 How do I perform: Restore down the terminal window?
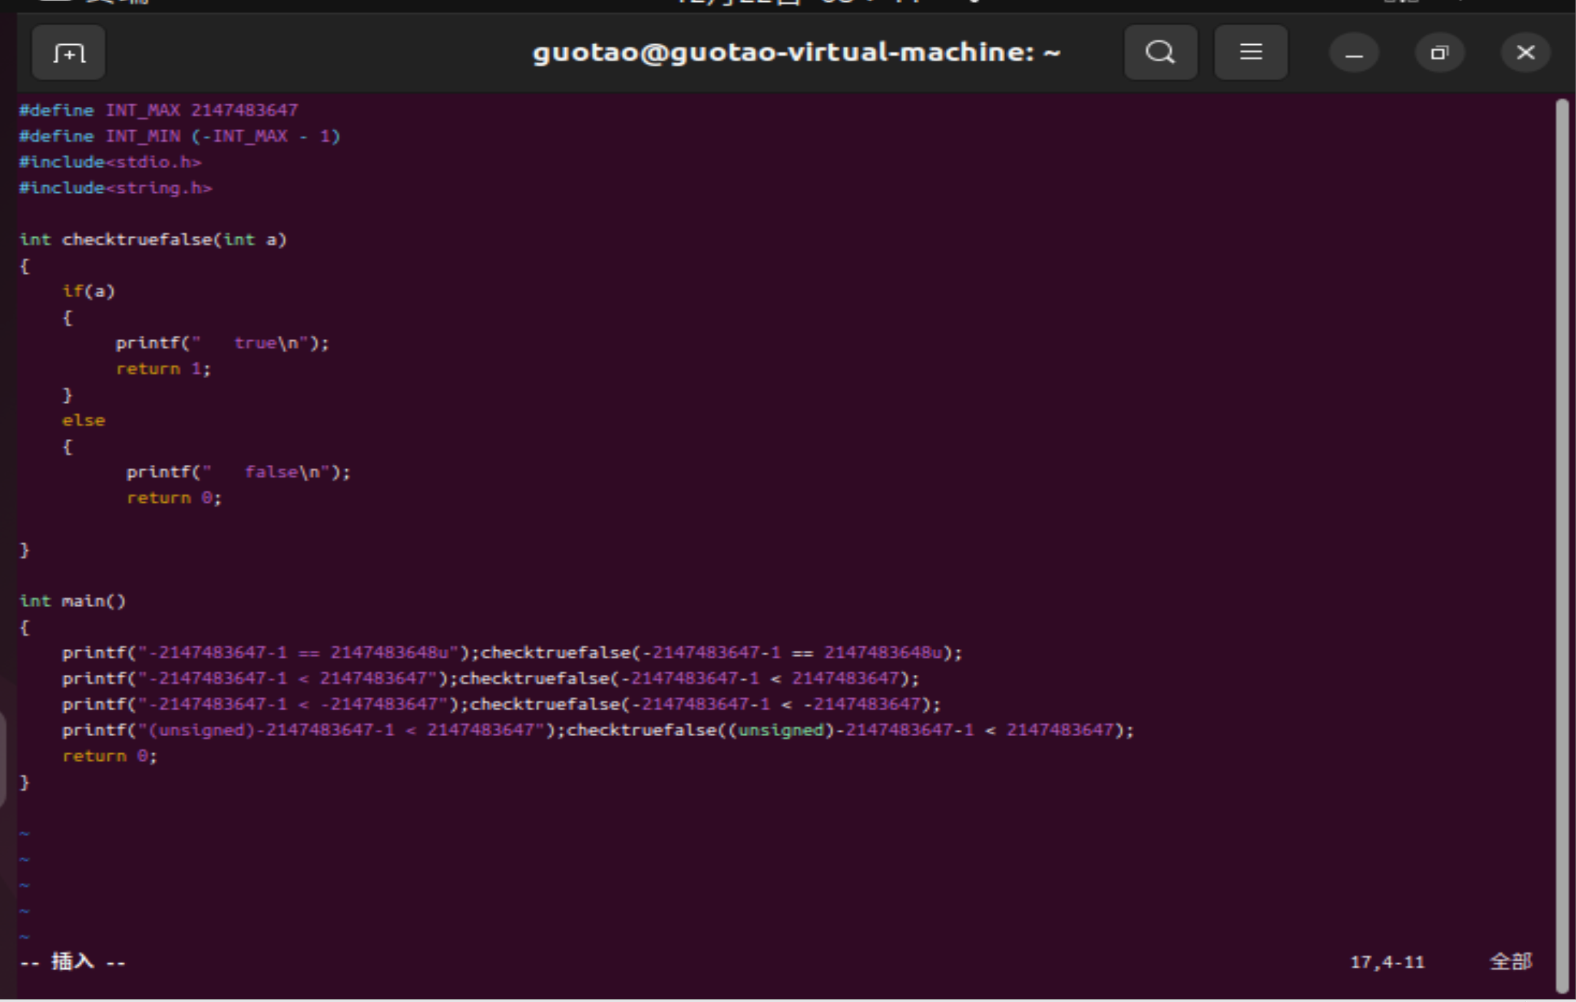pyautogui.click(x=1439, y=53)
